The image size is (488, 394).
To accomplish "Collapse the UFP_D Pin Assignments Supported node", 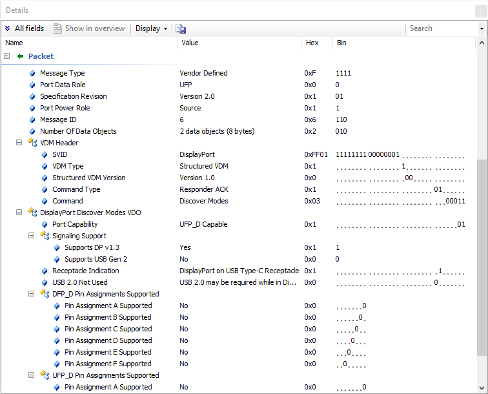I will coord(32,375).
